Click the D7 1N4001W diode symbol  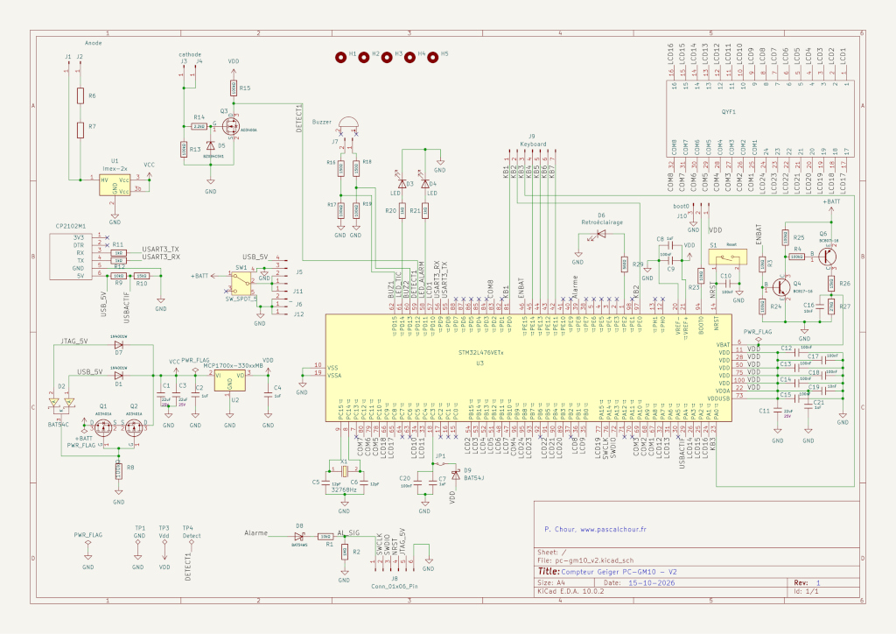point(118,345)
